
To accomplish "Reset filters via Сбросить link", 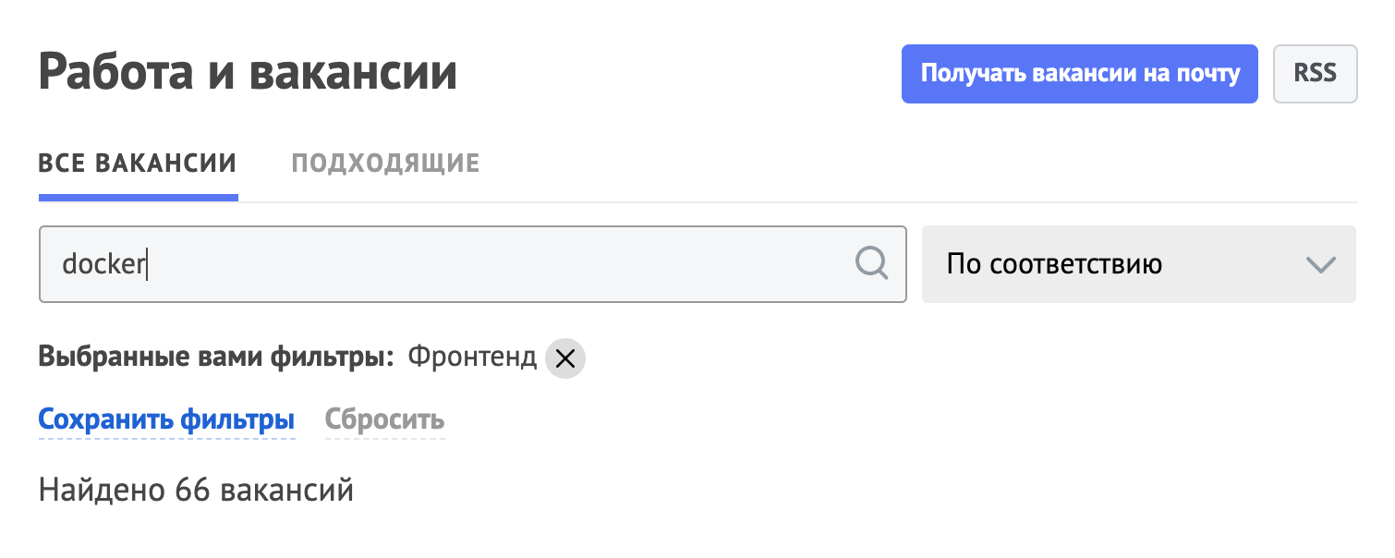I will point(384,420).
